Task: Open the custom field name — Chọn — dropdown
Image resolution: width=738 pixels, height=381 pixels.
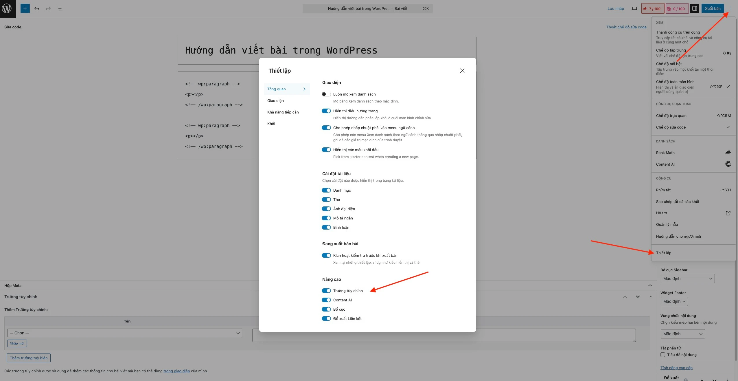Action: 124,333
